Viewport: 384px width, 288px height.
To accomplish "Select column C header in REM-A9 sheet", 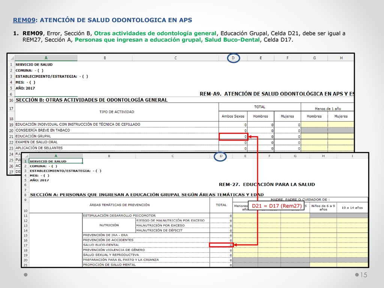I will click(175, 58).
